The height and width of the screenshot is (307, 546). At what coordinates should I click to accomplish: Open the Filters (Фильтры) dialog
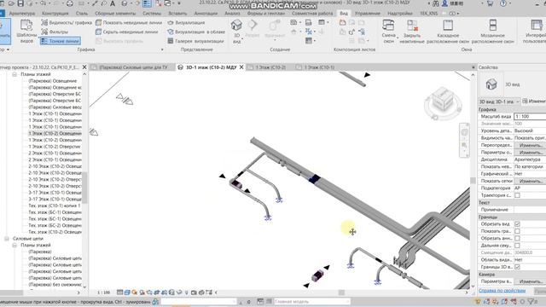[x=55, y=32]
